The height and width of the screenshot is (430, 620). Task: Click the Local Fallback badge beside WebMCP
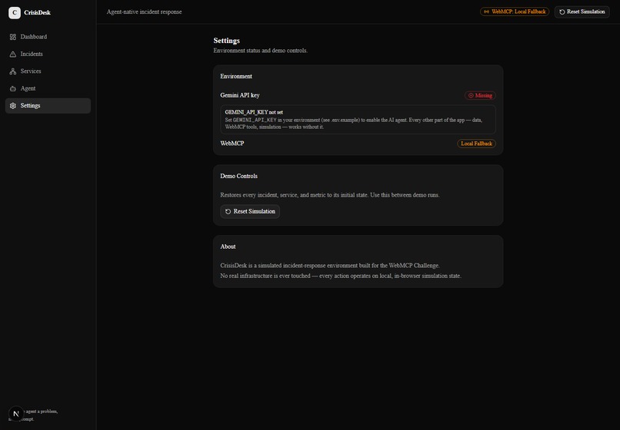(476, 144)
